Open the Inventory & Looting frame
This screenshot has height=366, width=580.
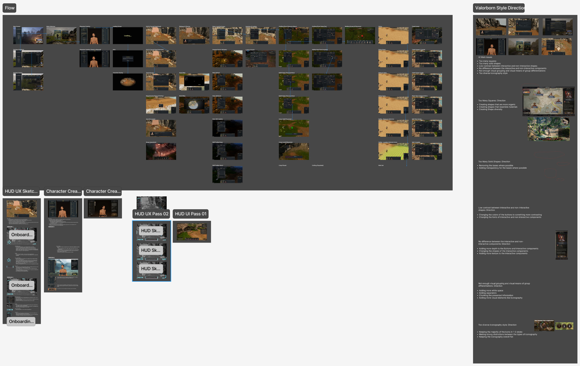(261, 36)
